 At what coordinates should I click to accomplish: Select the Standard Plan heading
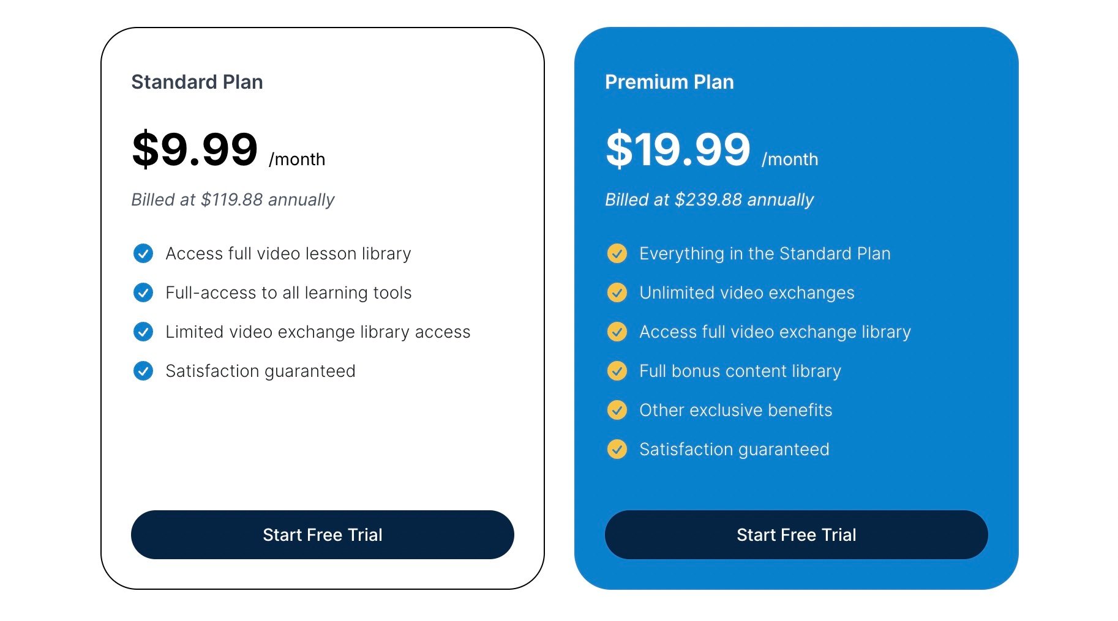click(x=197, y=82)
